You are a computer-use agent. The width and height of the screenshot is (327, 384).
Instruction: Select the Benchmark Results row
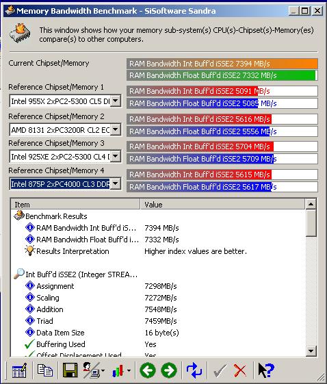click(x=158, y=216)
